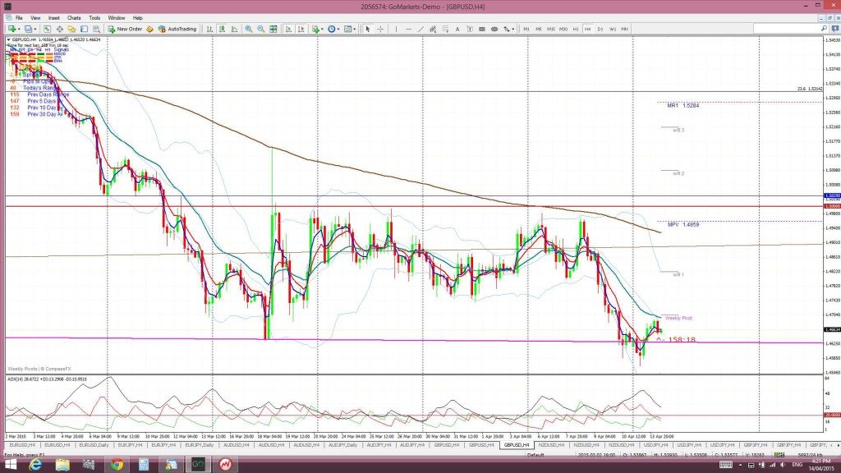The width and height of the screenshot is (841, 473).
Task: Set timeframe to MN
Action: click(625, 29)
